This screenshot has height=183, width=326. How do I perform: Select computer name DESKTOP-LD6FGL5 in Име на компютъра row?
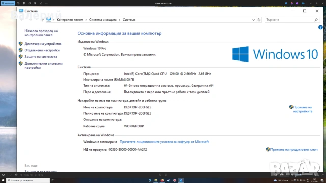[x=138, y=107]
